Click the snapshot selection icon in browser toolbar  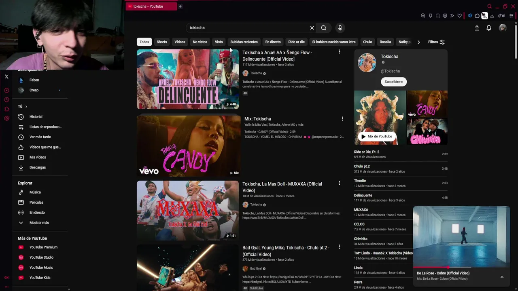pos(437,16)
